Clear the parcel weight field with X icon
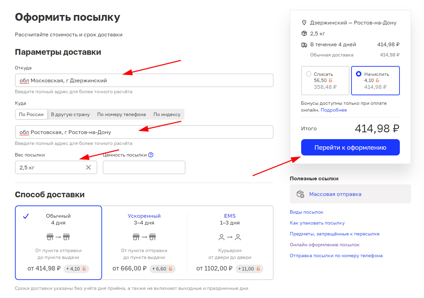 (88, 167)
